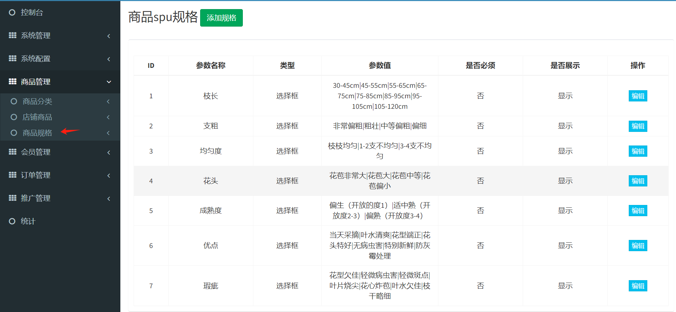The height and width of the screenshot is (312, 676).
Task: Expand the 系统管理 menu chevron
Action: [x=109, y=36]
